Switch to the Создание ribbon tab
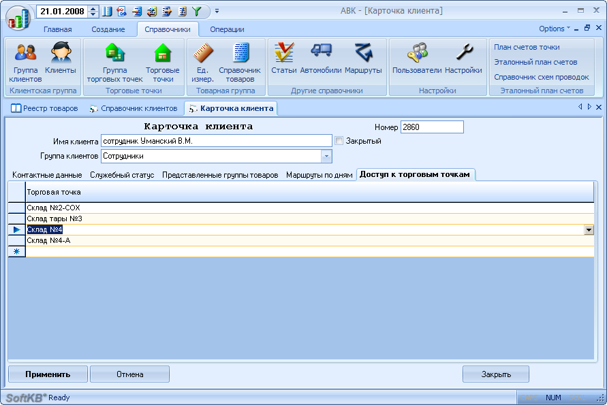 [x=108, y=29]
